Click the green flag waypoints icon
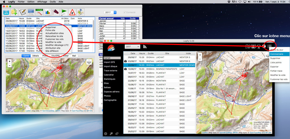This screenshot has width=290, height=139. point(64,12)
